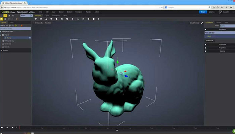235x134 pixels.
Task: Open the Add Operator dropdown
Action: coord(220,32)
